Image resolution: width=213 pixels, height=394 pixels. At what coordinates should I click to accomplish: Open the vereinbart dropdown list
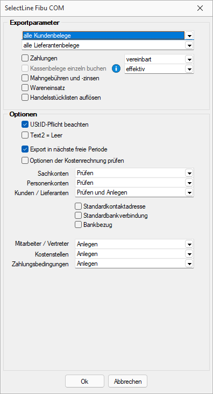click(x=189, y=59)
